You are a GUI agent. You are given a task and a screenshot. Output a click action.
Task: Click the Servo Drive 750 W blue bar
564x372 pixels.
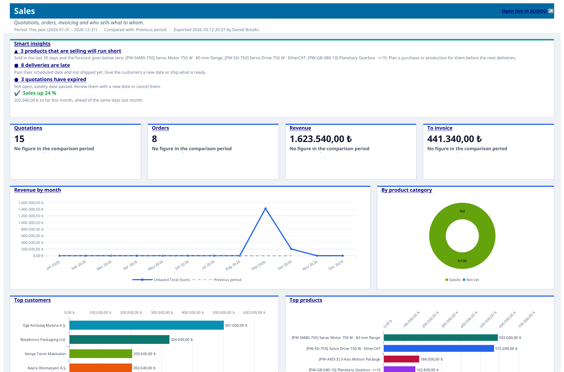coord(439,349)
